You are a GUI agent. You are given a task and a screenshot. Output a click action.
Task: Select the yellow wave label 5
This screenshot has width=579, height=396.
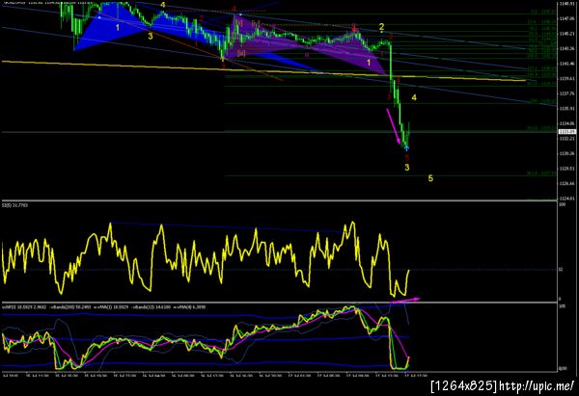point(430,178)
